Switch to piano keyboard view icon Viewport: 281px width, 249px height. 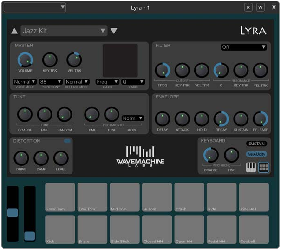click(251, 167)
